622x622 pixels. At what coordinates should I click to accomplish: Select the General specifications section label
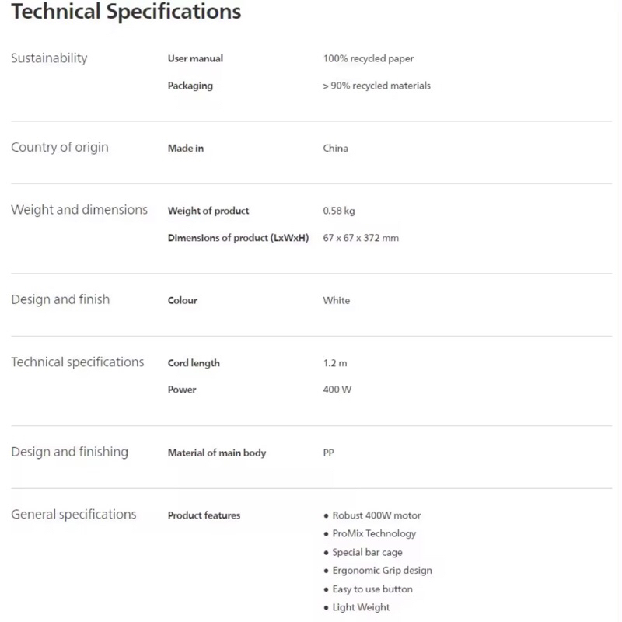point(74,515)
